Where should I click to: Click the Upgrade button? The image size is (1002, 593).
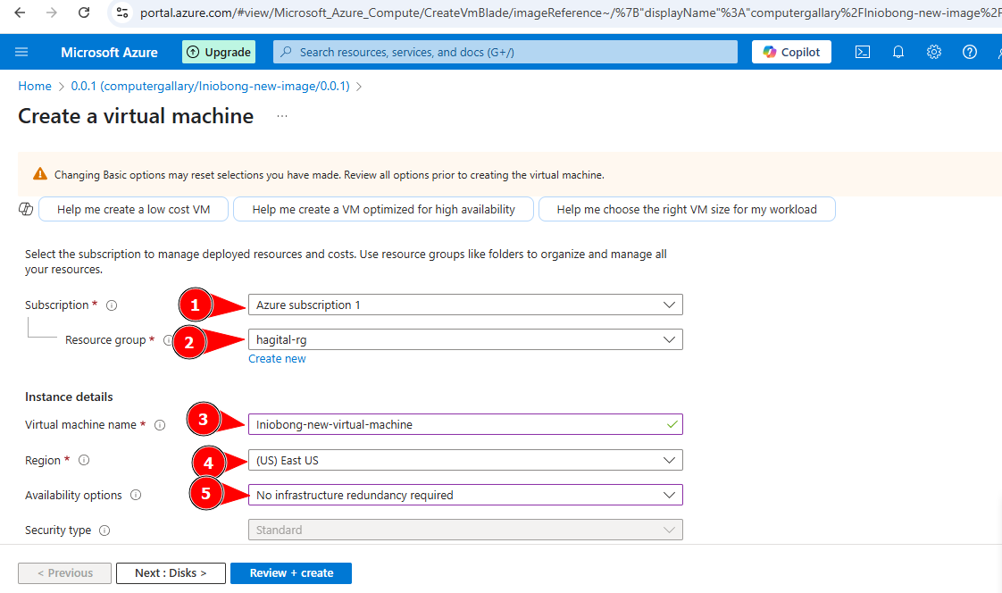pyautogui.click(x=219, y=52)
